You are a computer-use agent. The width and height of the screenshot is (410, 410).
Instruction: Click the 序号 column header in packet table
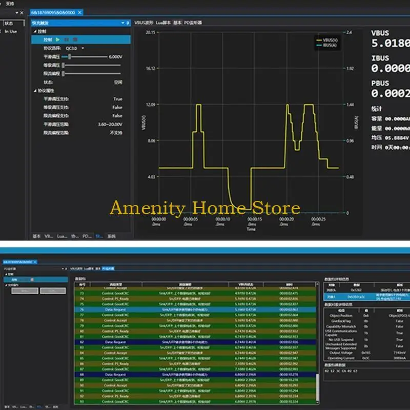click(82, 284)
